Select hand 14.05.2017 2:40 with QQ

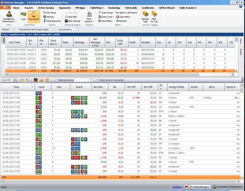pos(120,162)
